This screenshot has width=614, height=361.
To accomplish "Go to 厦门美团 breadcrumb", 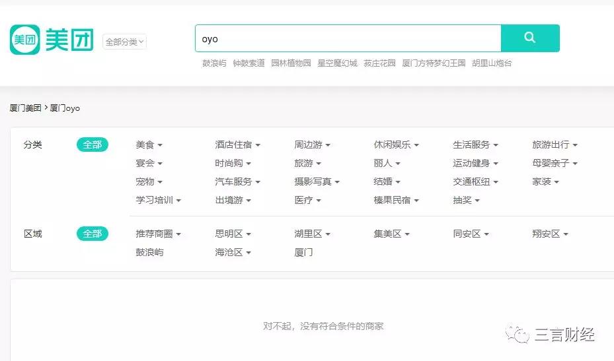I will [x=26, y=108].
